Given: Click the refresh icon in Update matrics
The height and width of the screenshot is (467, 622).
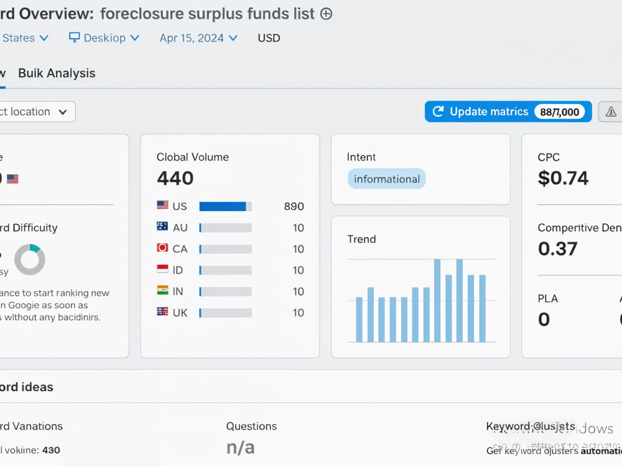Looking at the screenshot, I should [x=438, y=111].
